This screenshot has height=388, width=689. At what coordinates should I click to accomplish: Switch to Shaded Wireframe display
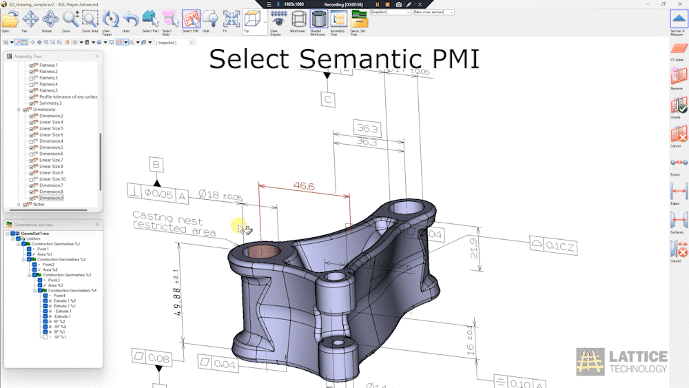click(318, 20)
